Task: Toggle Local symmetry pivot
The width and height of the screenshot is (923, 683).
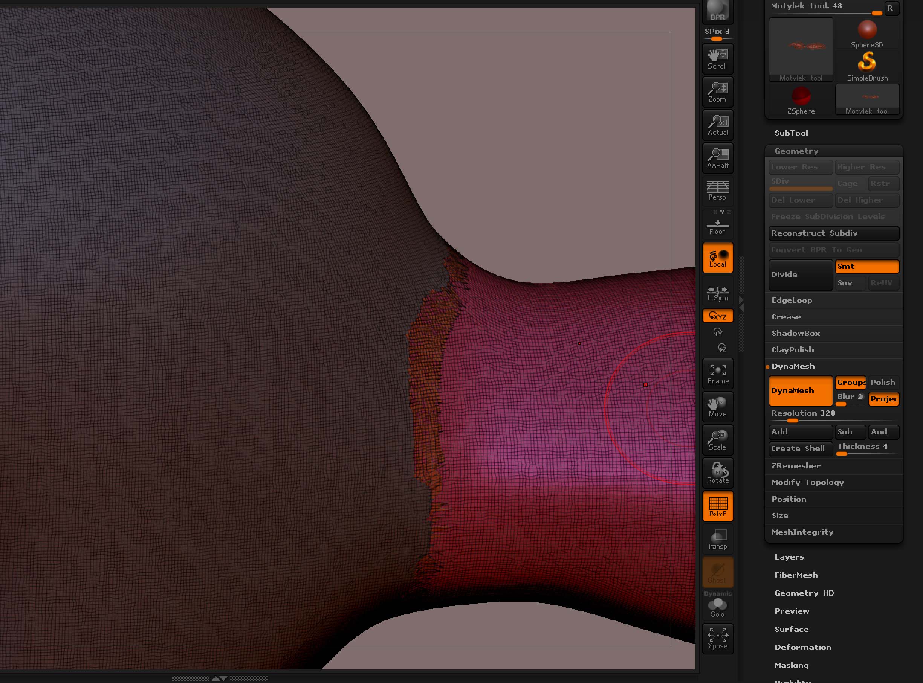Action: [x=717, y=257]
